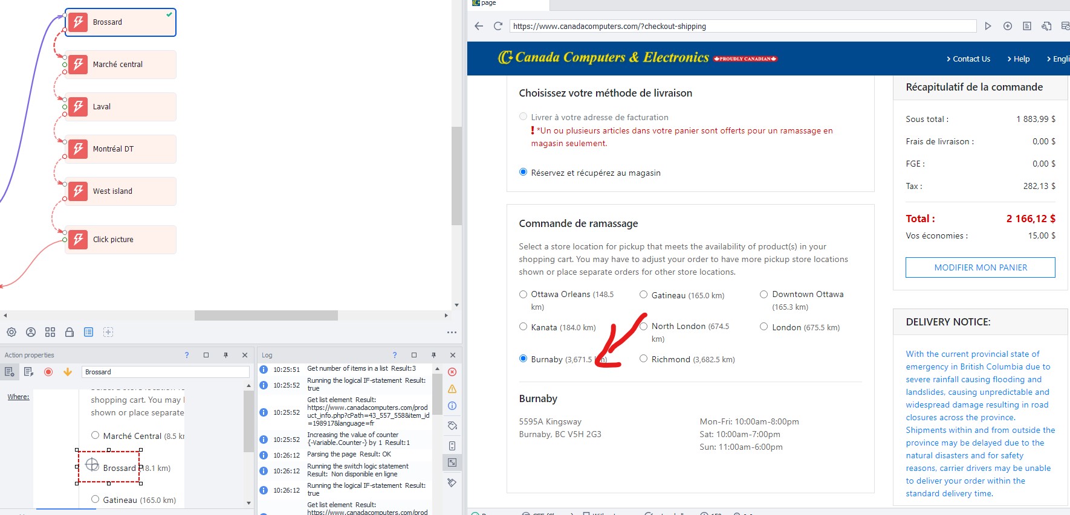Choose the Downtown Ottawa pickup store
Image resolution: width=1070 pixels, height=515 pixels.
click(764, 295)
